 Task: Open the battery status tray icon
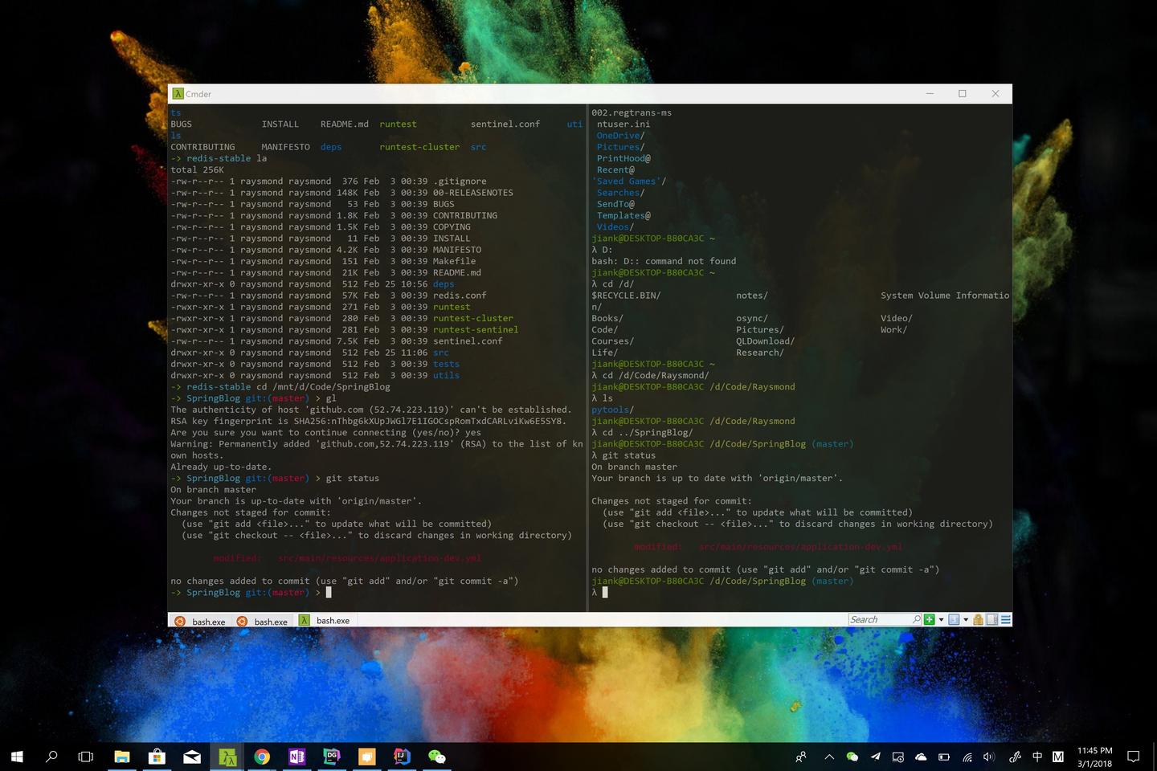pyautogui.click(x=944, y=757)
